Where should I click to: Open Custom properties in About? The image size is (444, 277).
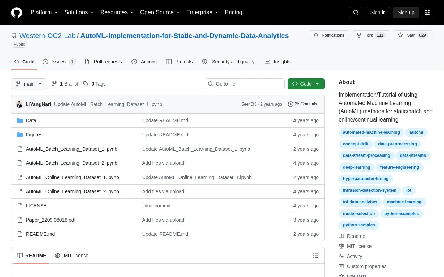tap(362, 266)
